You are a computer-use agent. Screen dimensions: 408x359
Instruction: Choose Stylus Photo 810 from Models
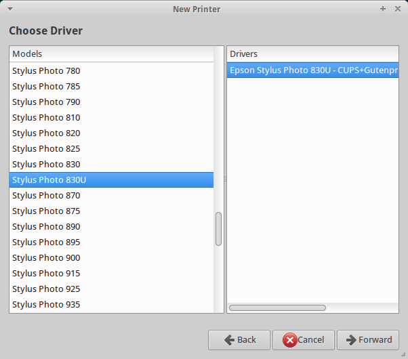click(111, 118)
